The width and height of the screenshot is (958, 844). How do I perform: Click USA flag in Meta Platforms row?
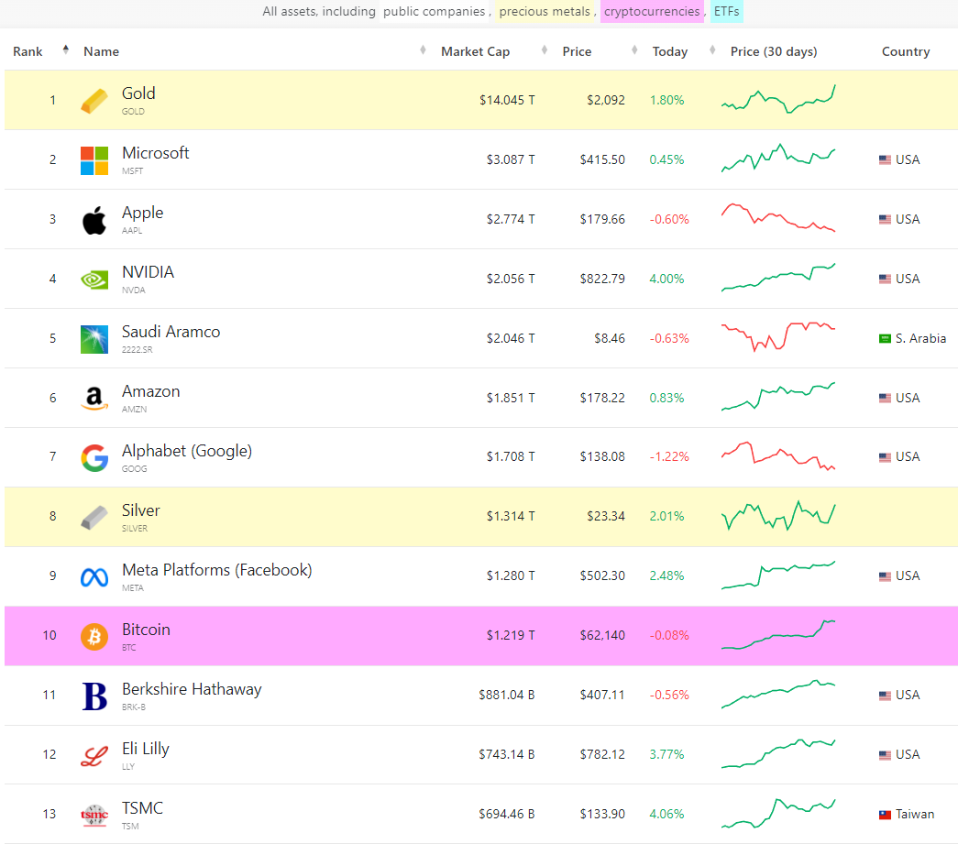[885, 576]
